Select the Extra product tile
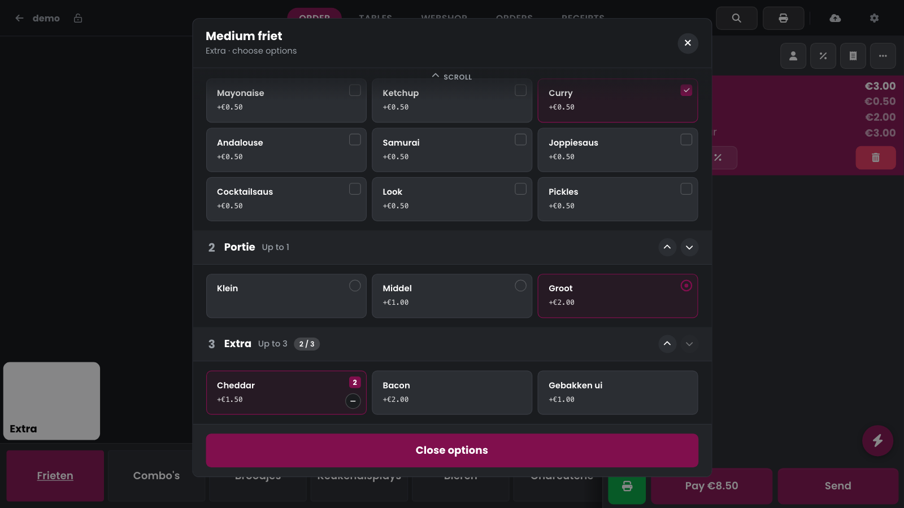 [x=52, y=401]
